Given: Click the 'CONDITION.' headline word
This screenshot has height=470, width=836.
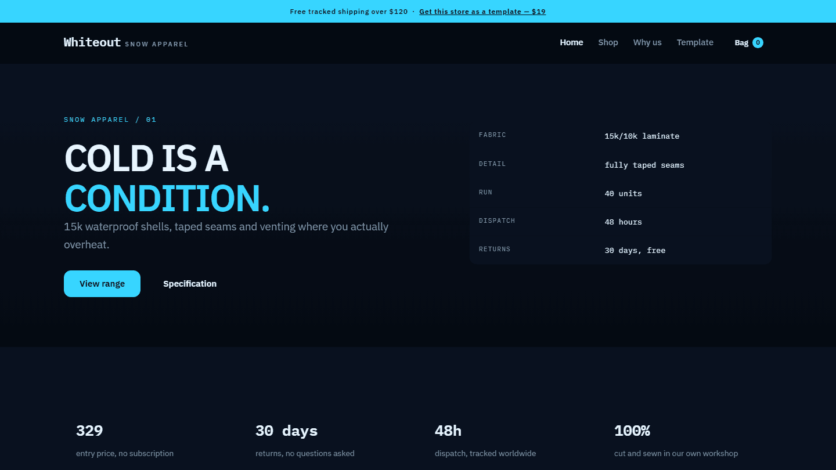Looking at the screenshot, I should pyautogui.click(x=167, y=198).
